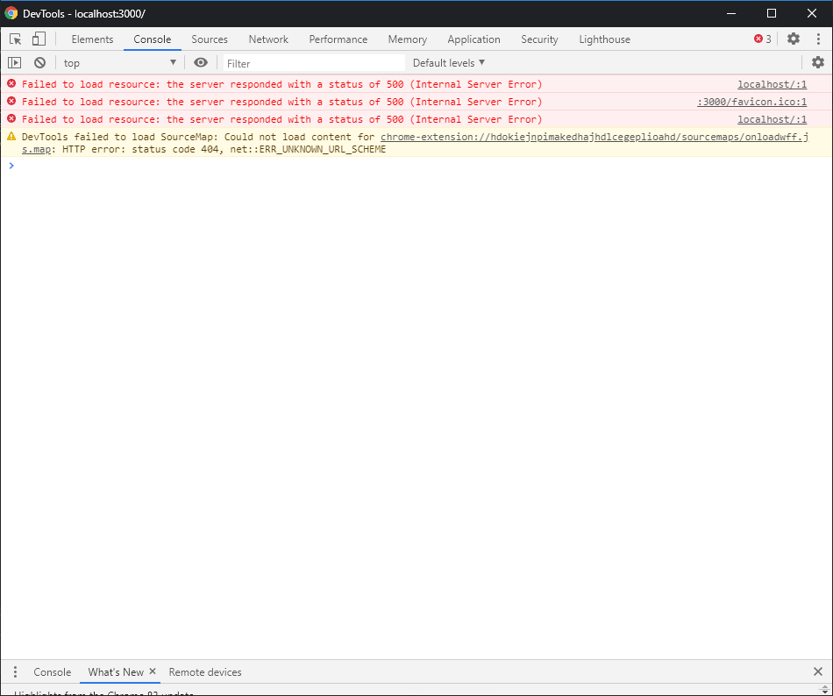833x696 pixels.
Task: Open the DevTools three-dot customize menu
Action: click(817, 39)
